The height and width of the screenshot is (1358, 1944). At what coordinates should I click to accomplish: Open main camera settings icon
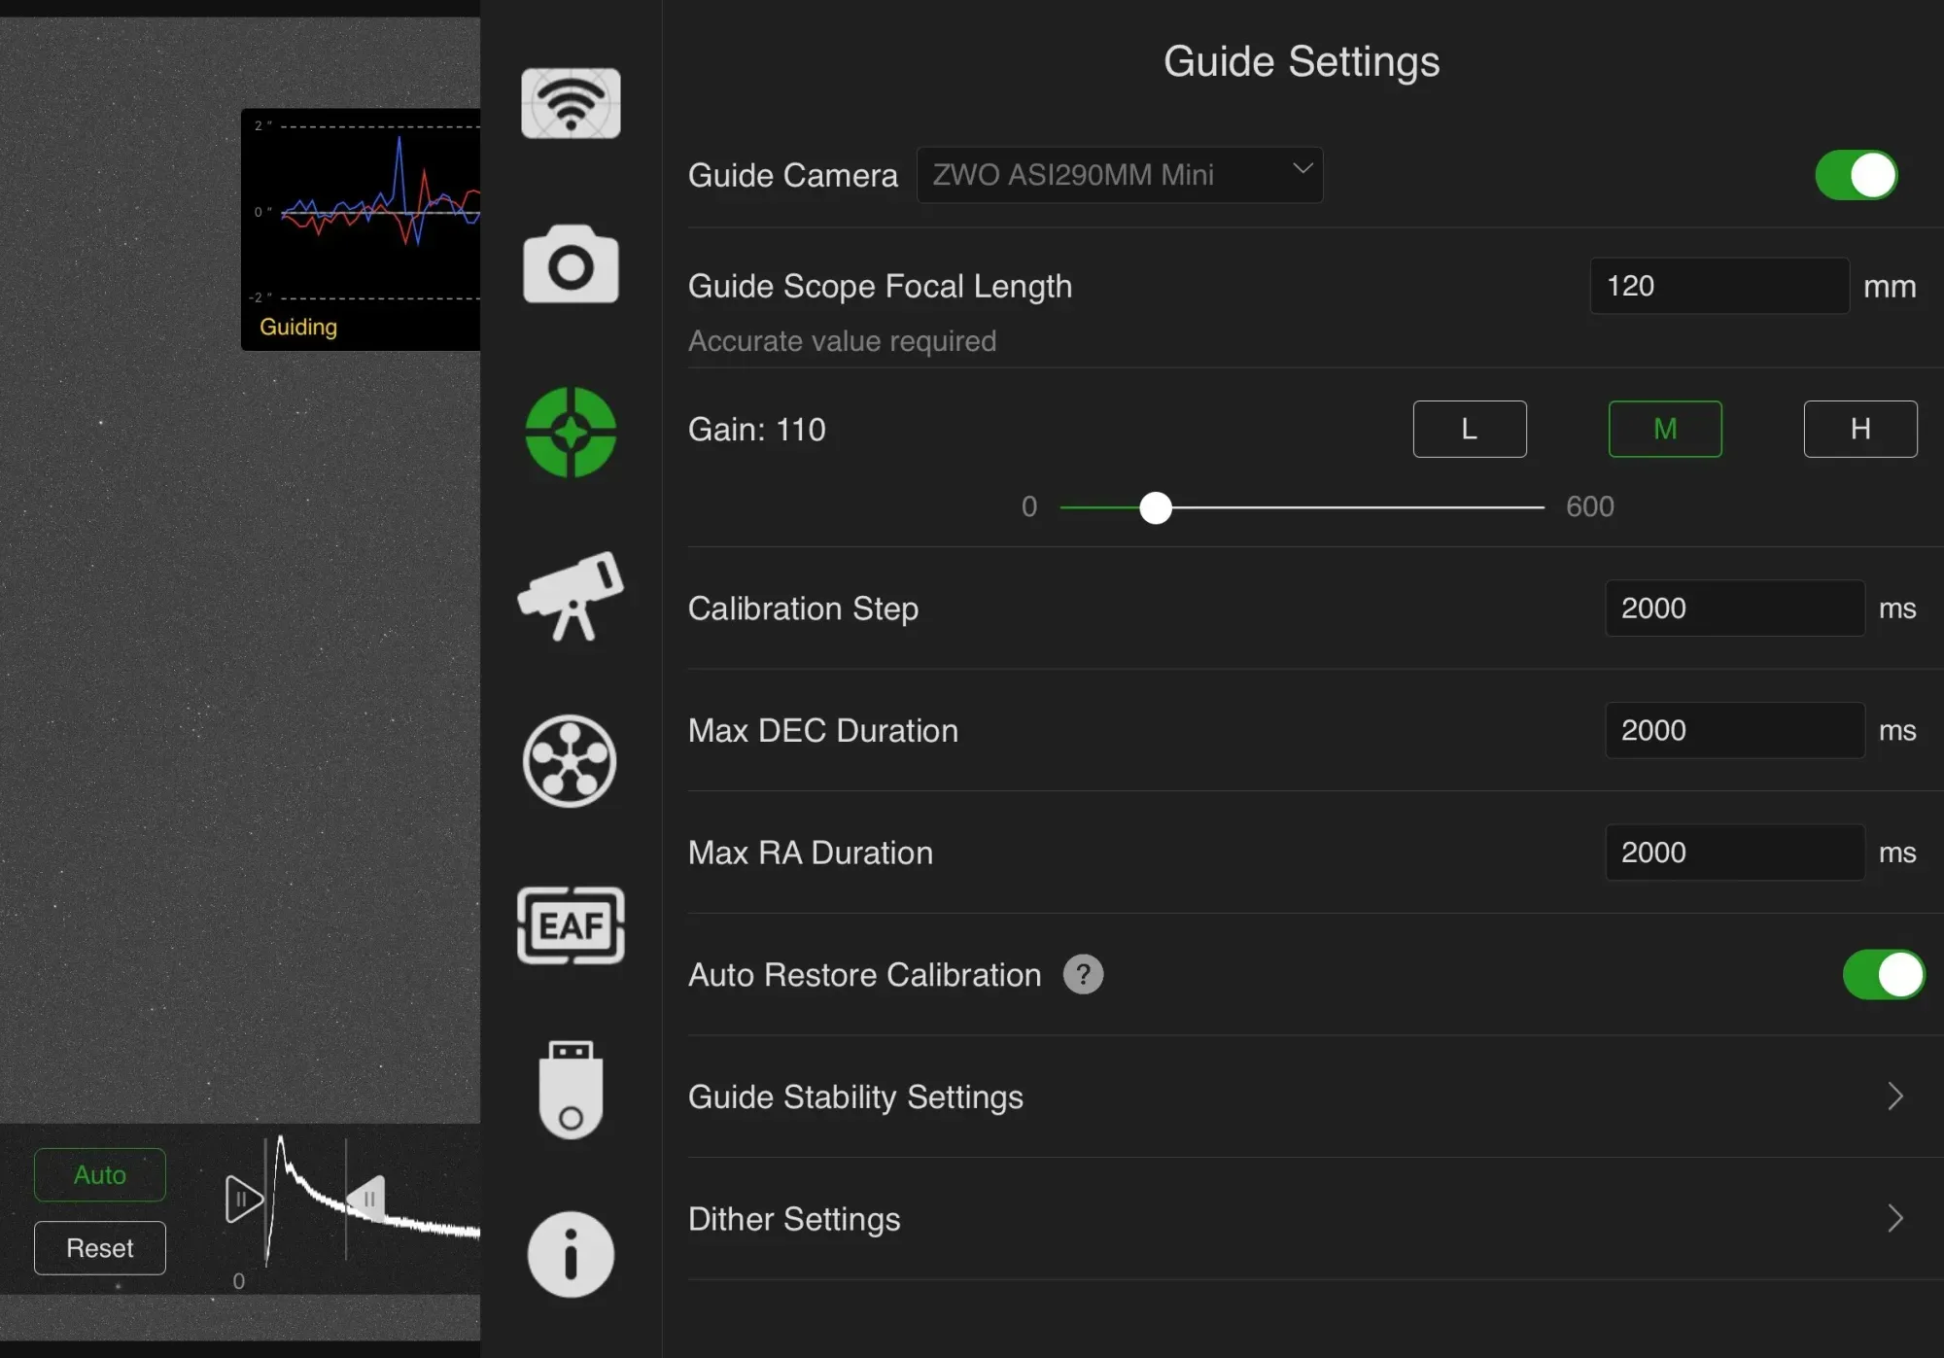(571, 265)
